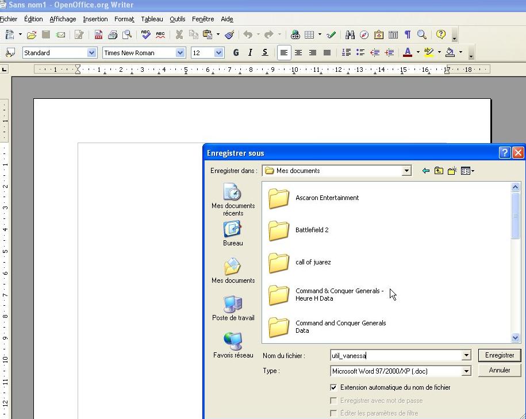Open Poste de travail in places bar

pyautogui.click(x=233, y=308)
